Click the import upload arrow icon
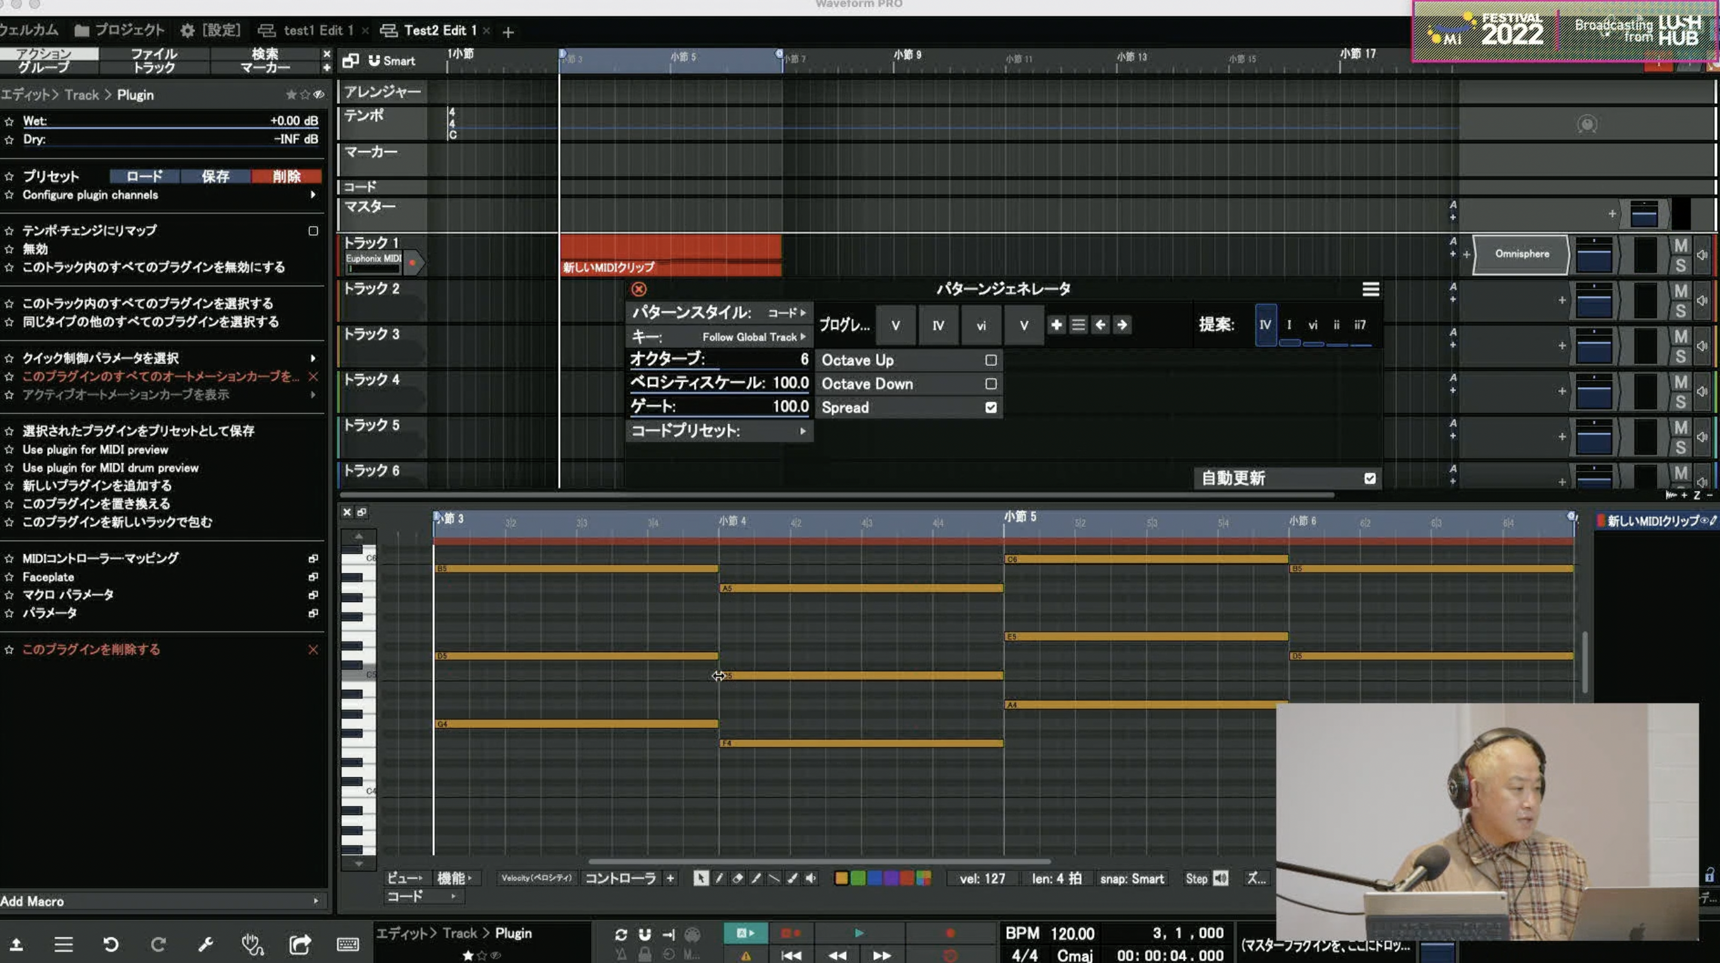The image size is (1720, 963). coord(17,945)
